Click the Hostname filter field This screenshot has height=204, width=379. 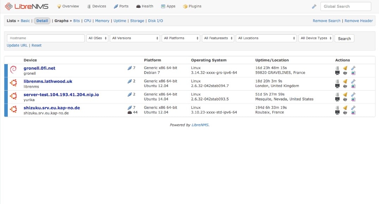click(46, 38)
